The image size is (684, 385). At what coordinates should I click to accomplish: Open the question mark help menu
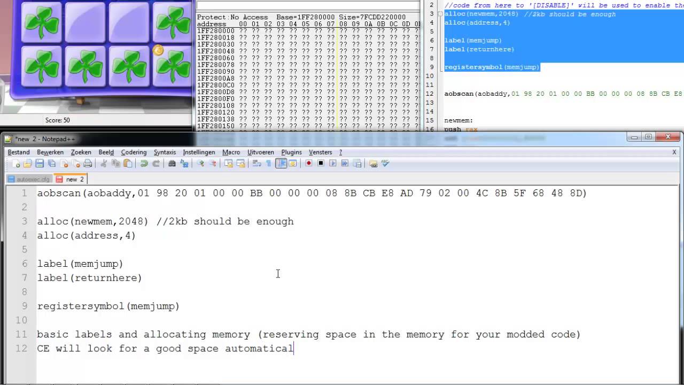pyautogui.click(x=340, y=152)
